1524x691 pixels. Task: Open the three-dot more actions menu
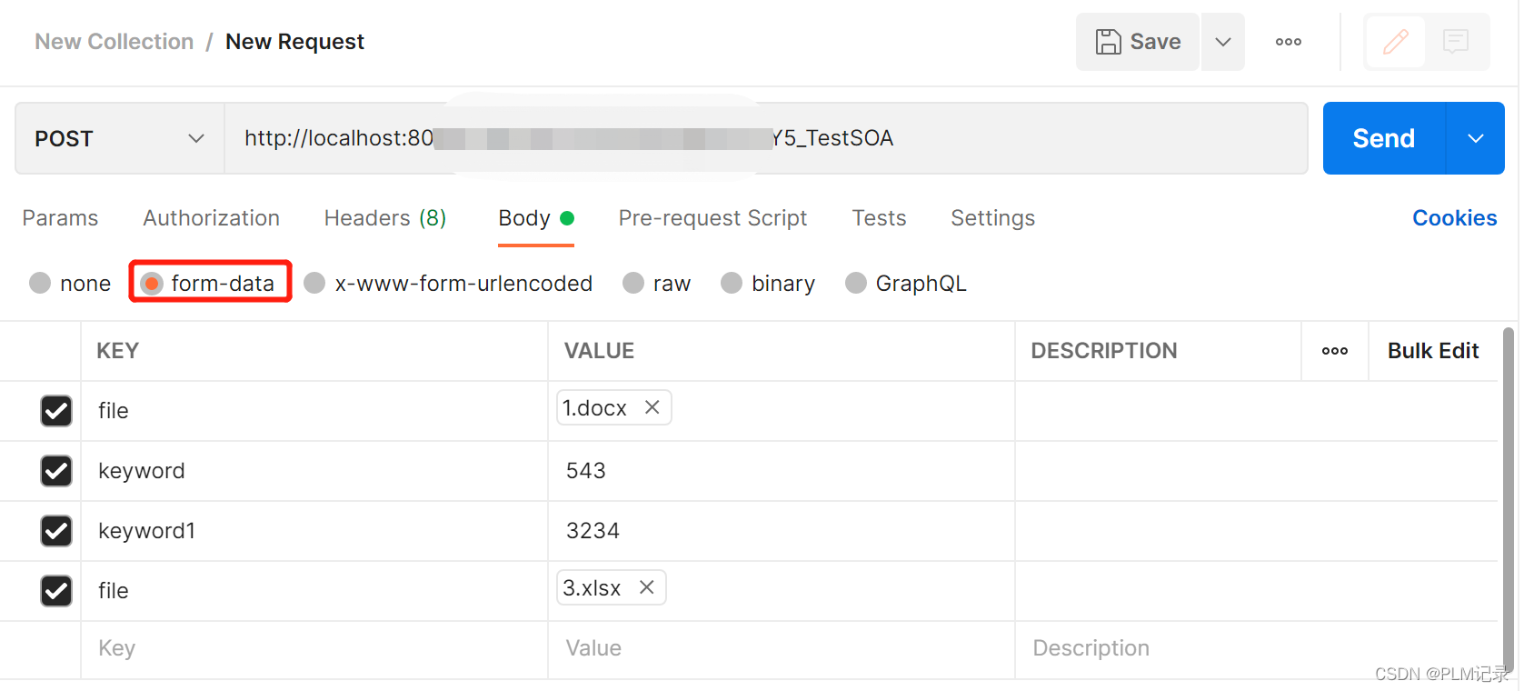point(1288,42)
